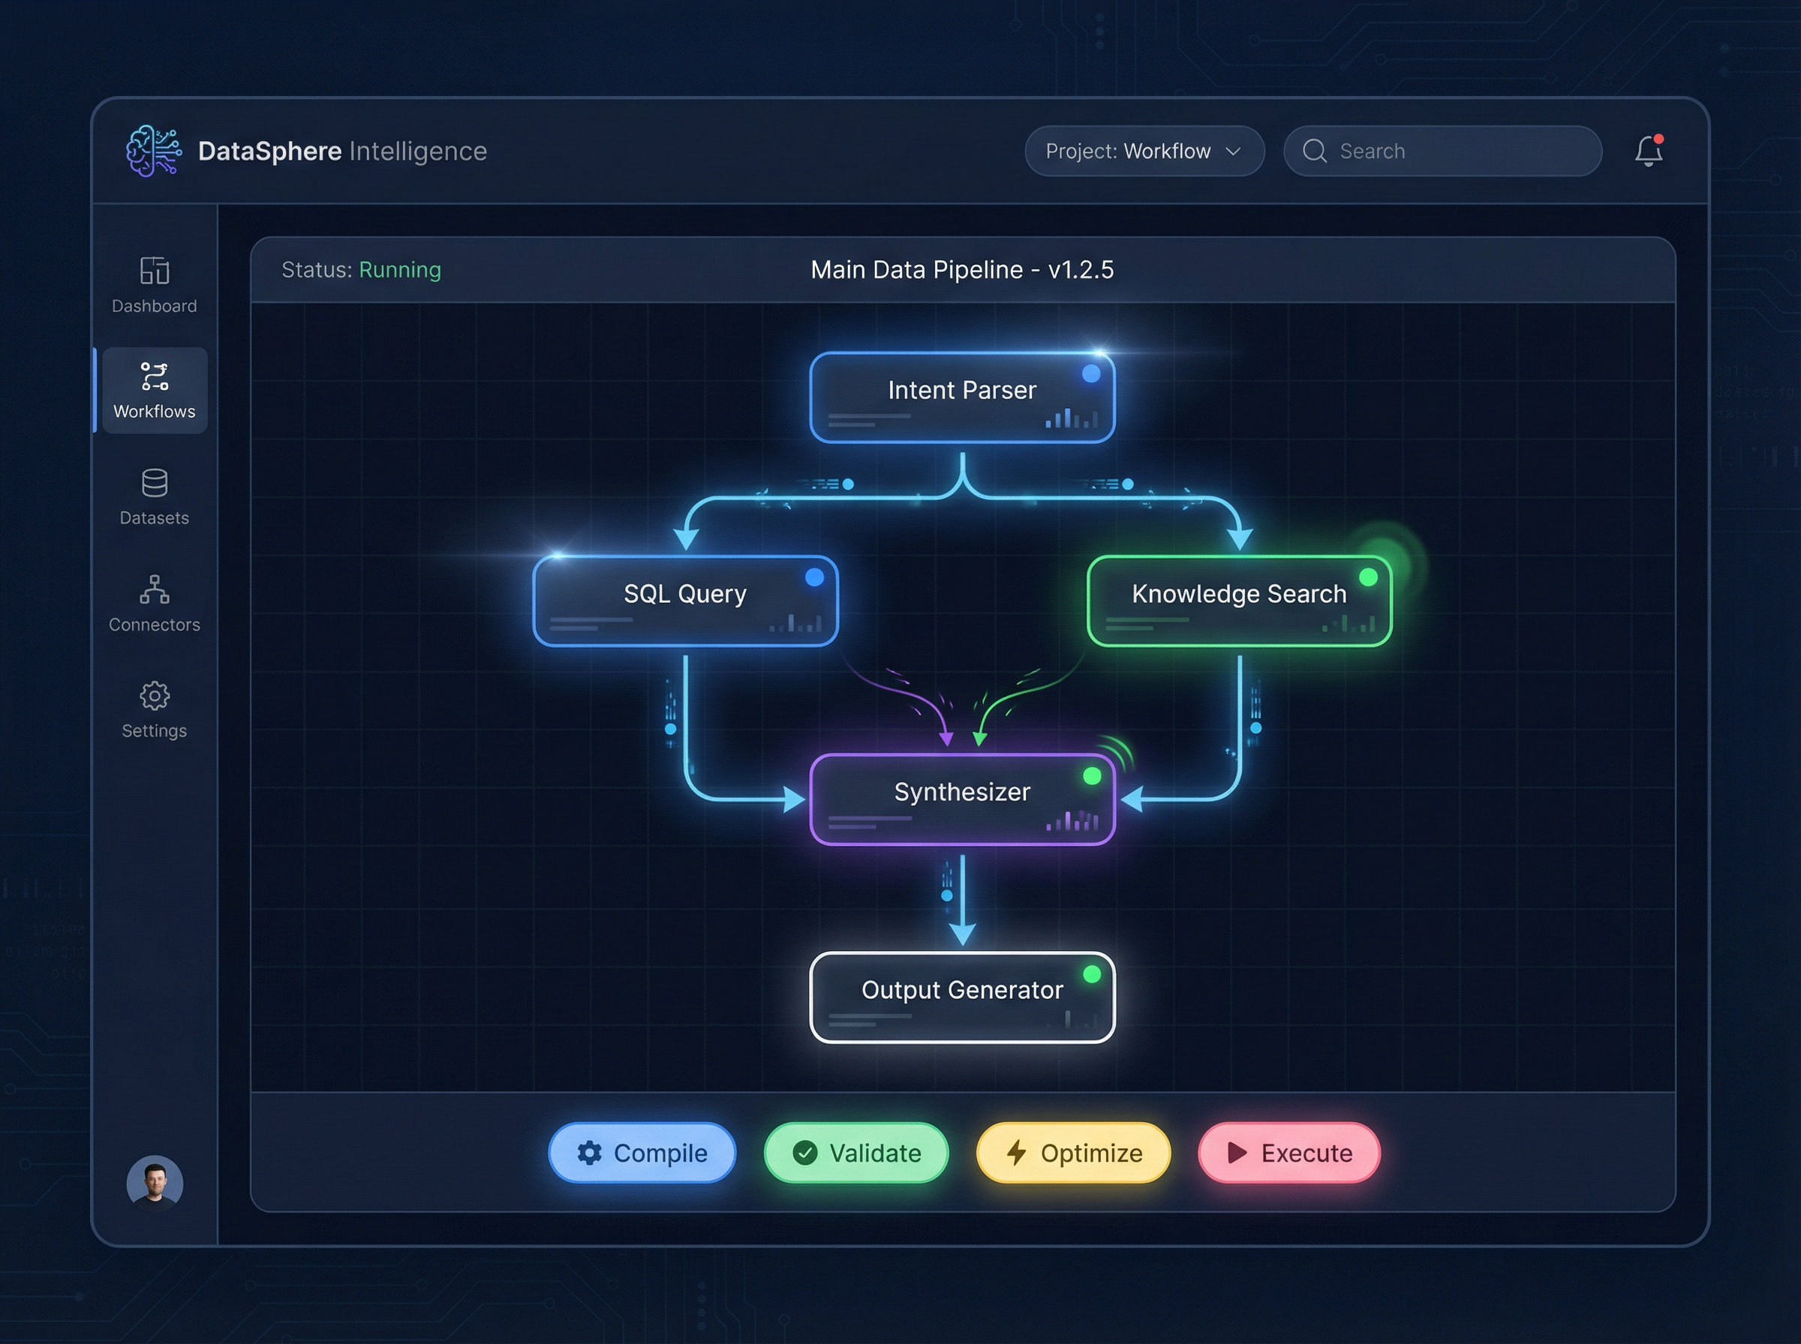Select the Workflows sidebar icon
The image size is (1801, 1344).
coord(154,376)
